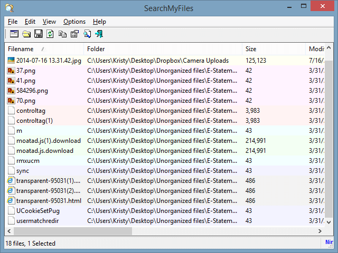
Task: Select the controltag(1) filename
Action: (34, 121)
